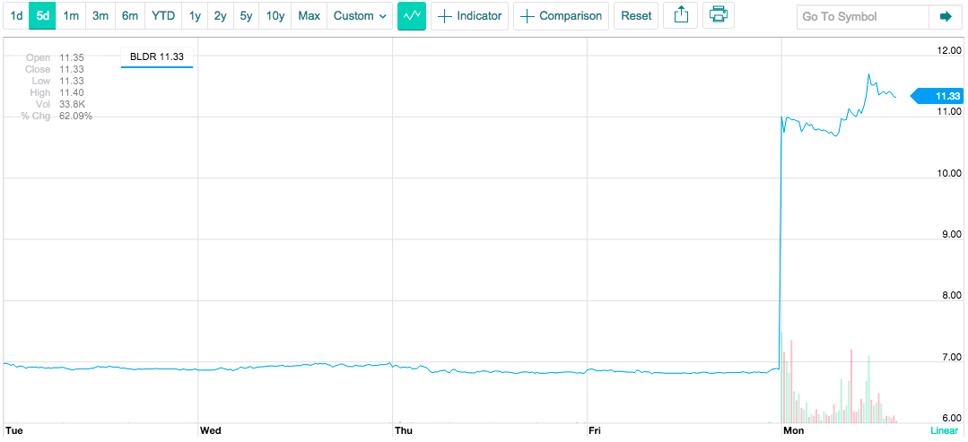Click the BLDR 11.33 legend label
This screenshot has width=968, height=442.
(157, 56)
